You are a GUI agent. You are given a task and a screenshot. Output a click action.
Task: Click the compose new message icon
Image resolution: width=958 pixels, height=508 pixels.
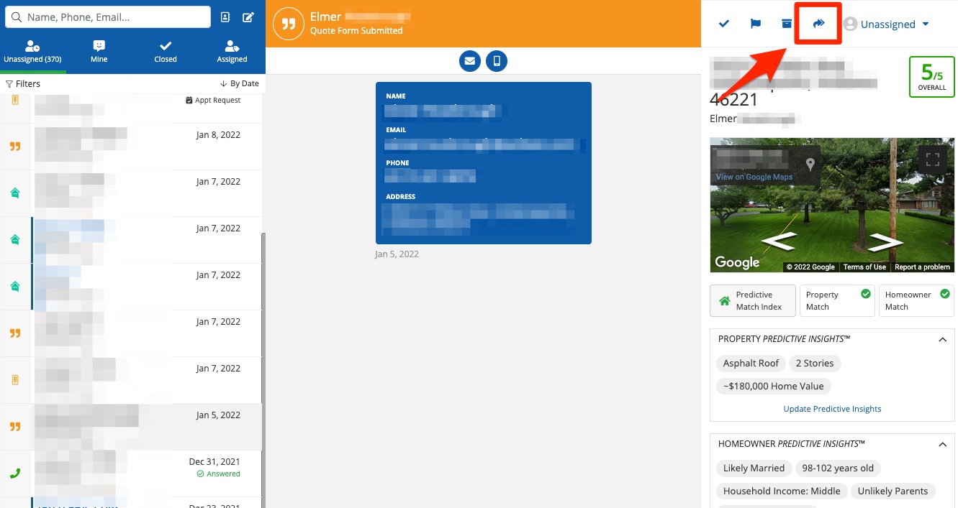[248, 17]
